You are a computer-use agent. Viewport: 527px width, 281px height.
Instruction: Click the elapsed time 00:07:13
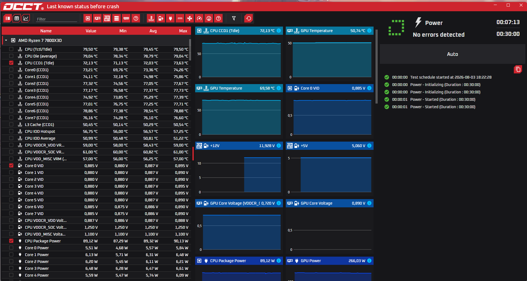508,22
